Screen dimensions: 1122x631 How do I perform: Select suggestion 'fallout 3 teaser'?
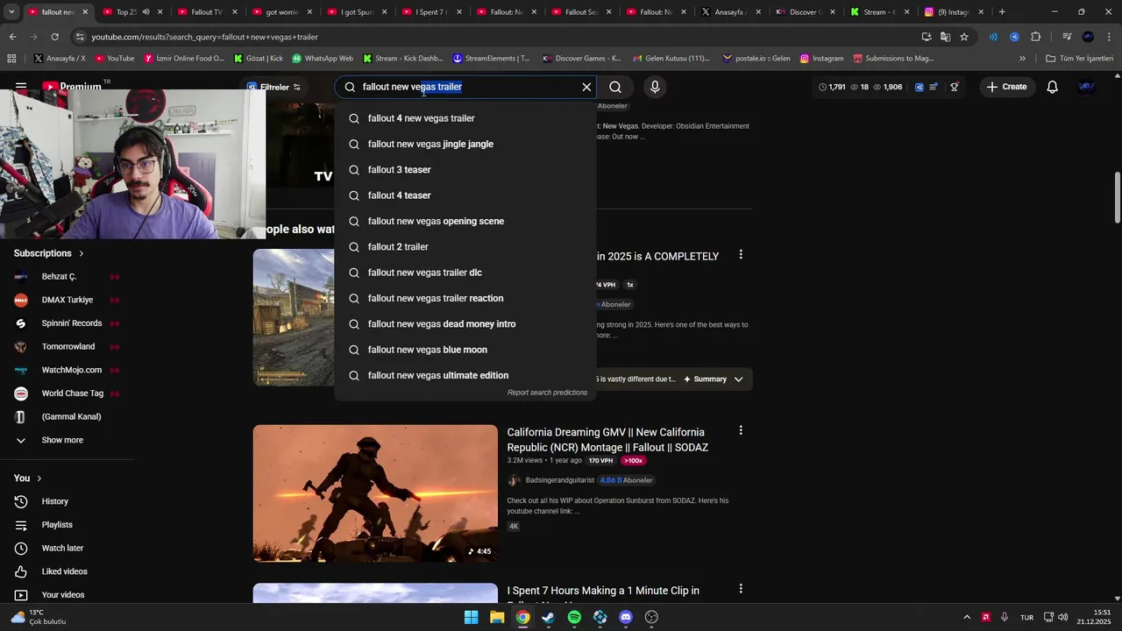465,170
